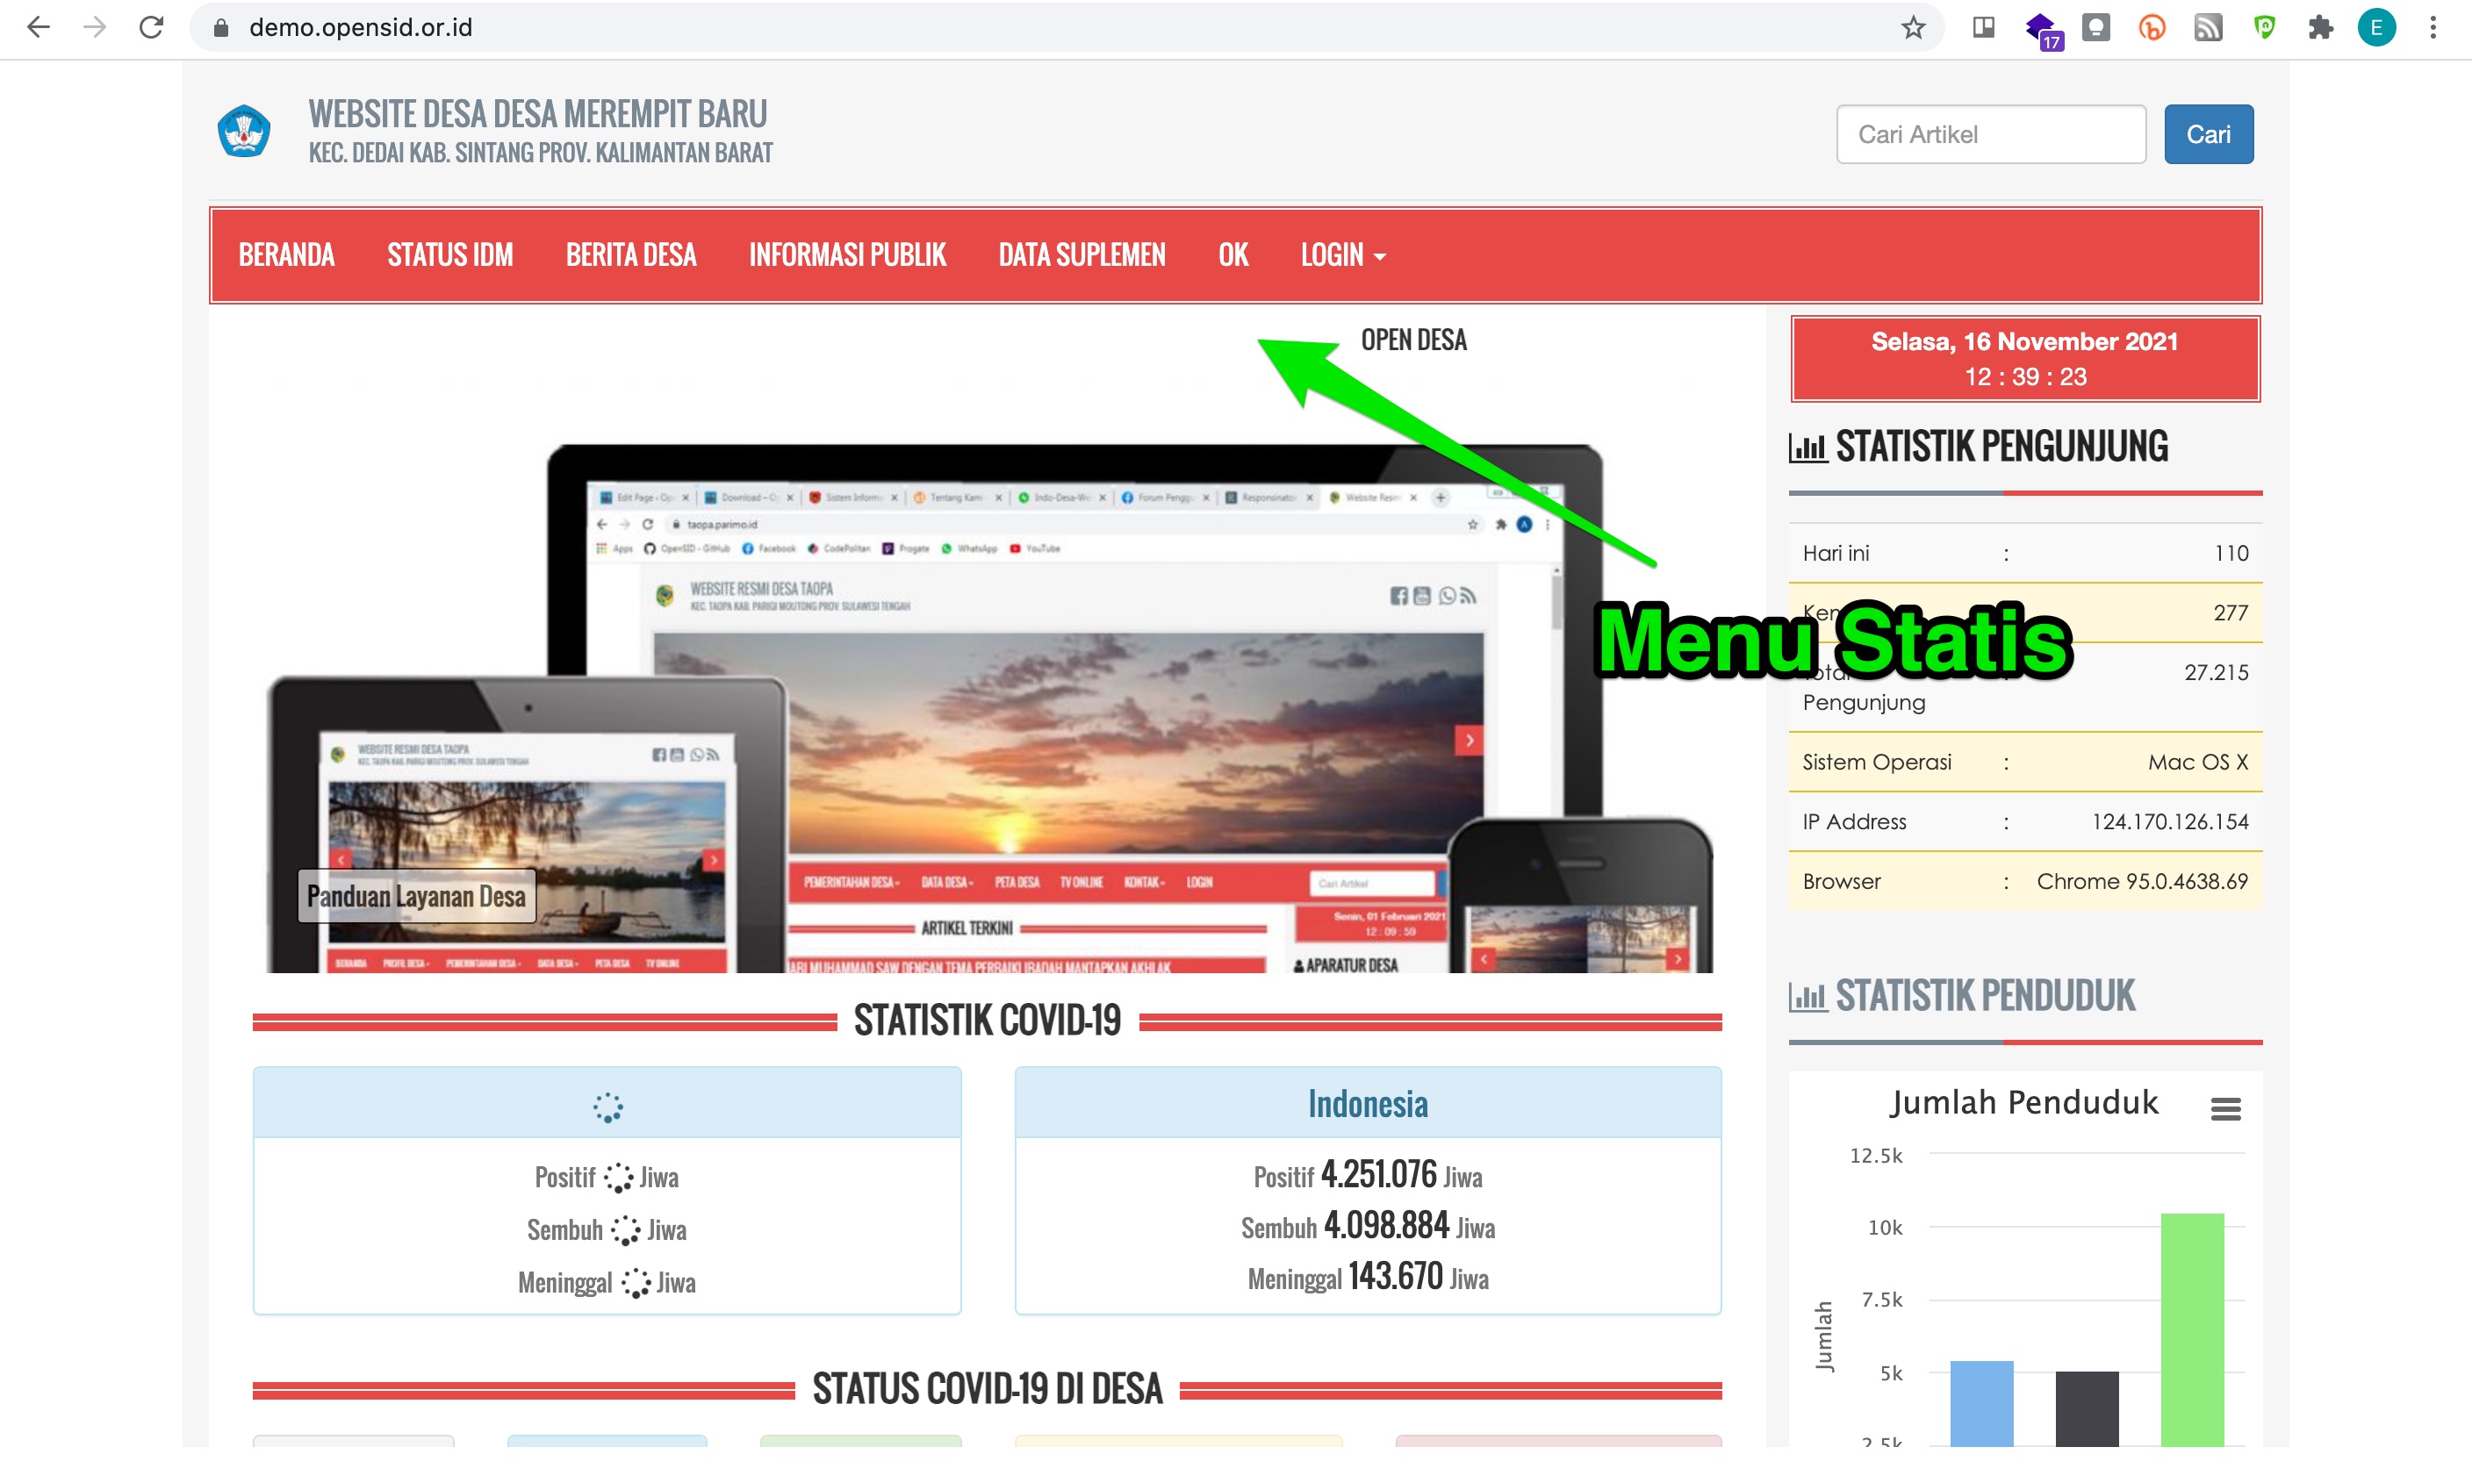Click the Statistik Pengunjung chart icon
Viewport: 2472px width, 1483px height.
(1808, 448)
